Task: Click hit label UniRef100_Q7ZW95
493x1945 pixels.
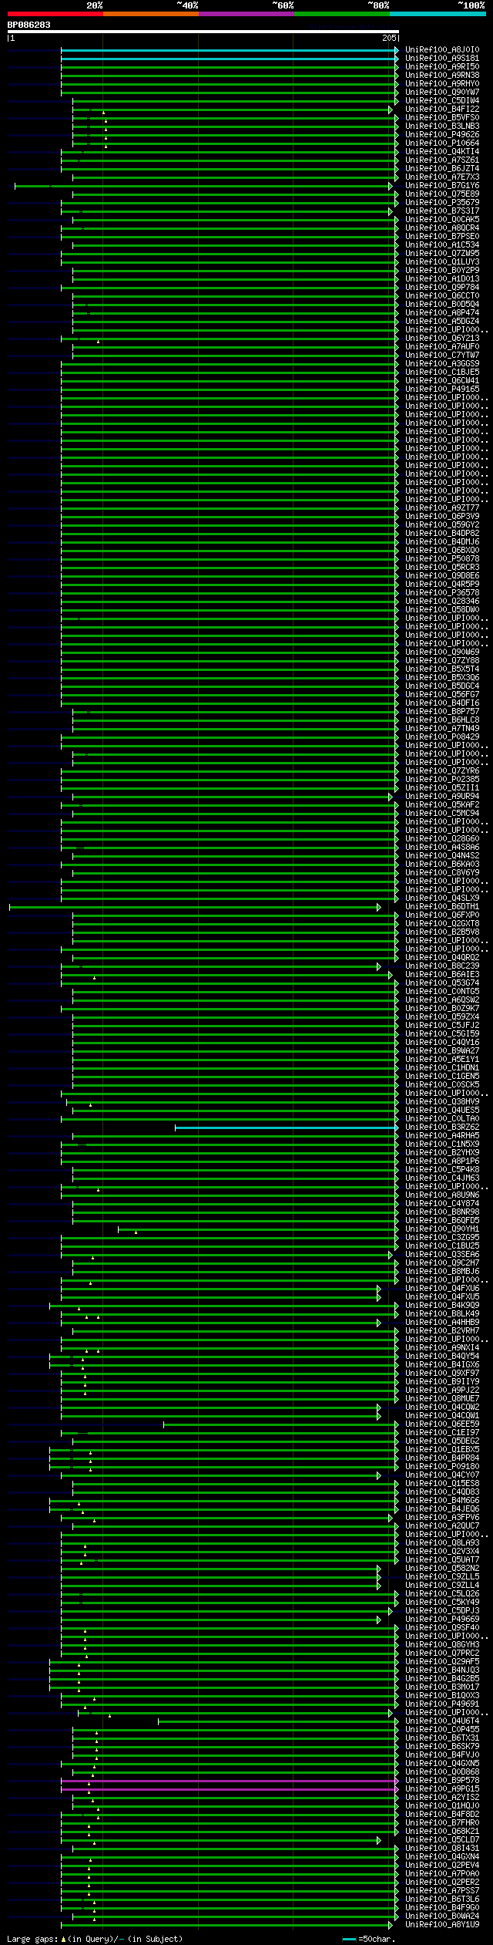Action: point(442,254)
